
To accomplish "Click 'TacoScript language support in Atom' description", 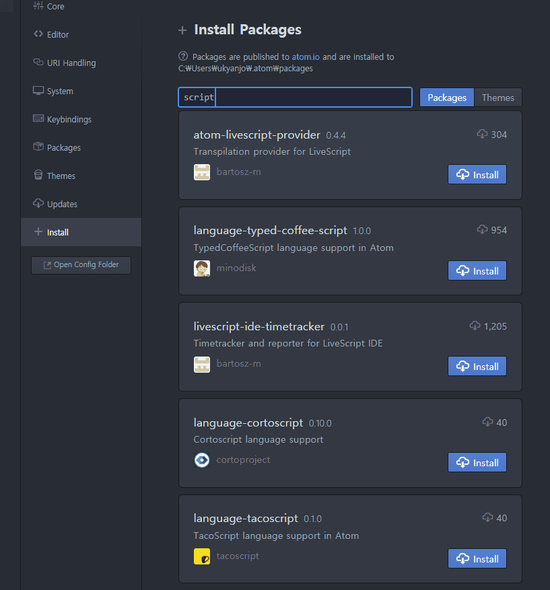I will point(276,536).
